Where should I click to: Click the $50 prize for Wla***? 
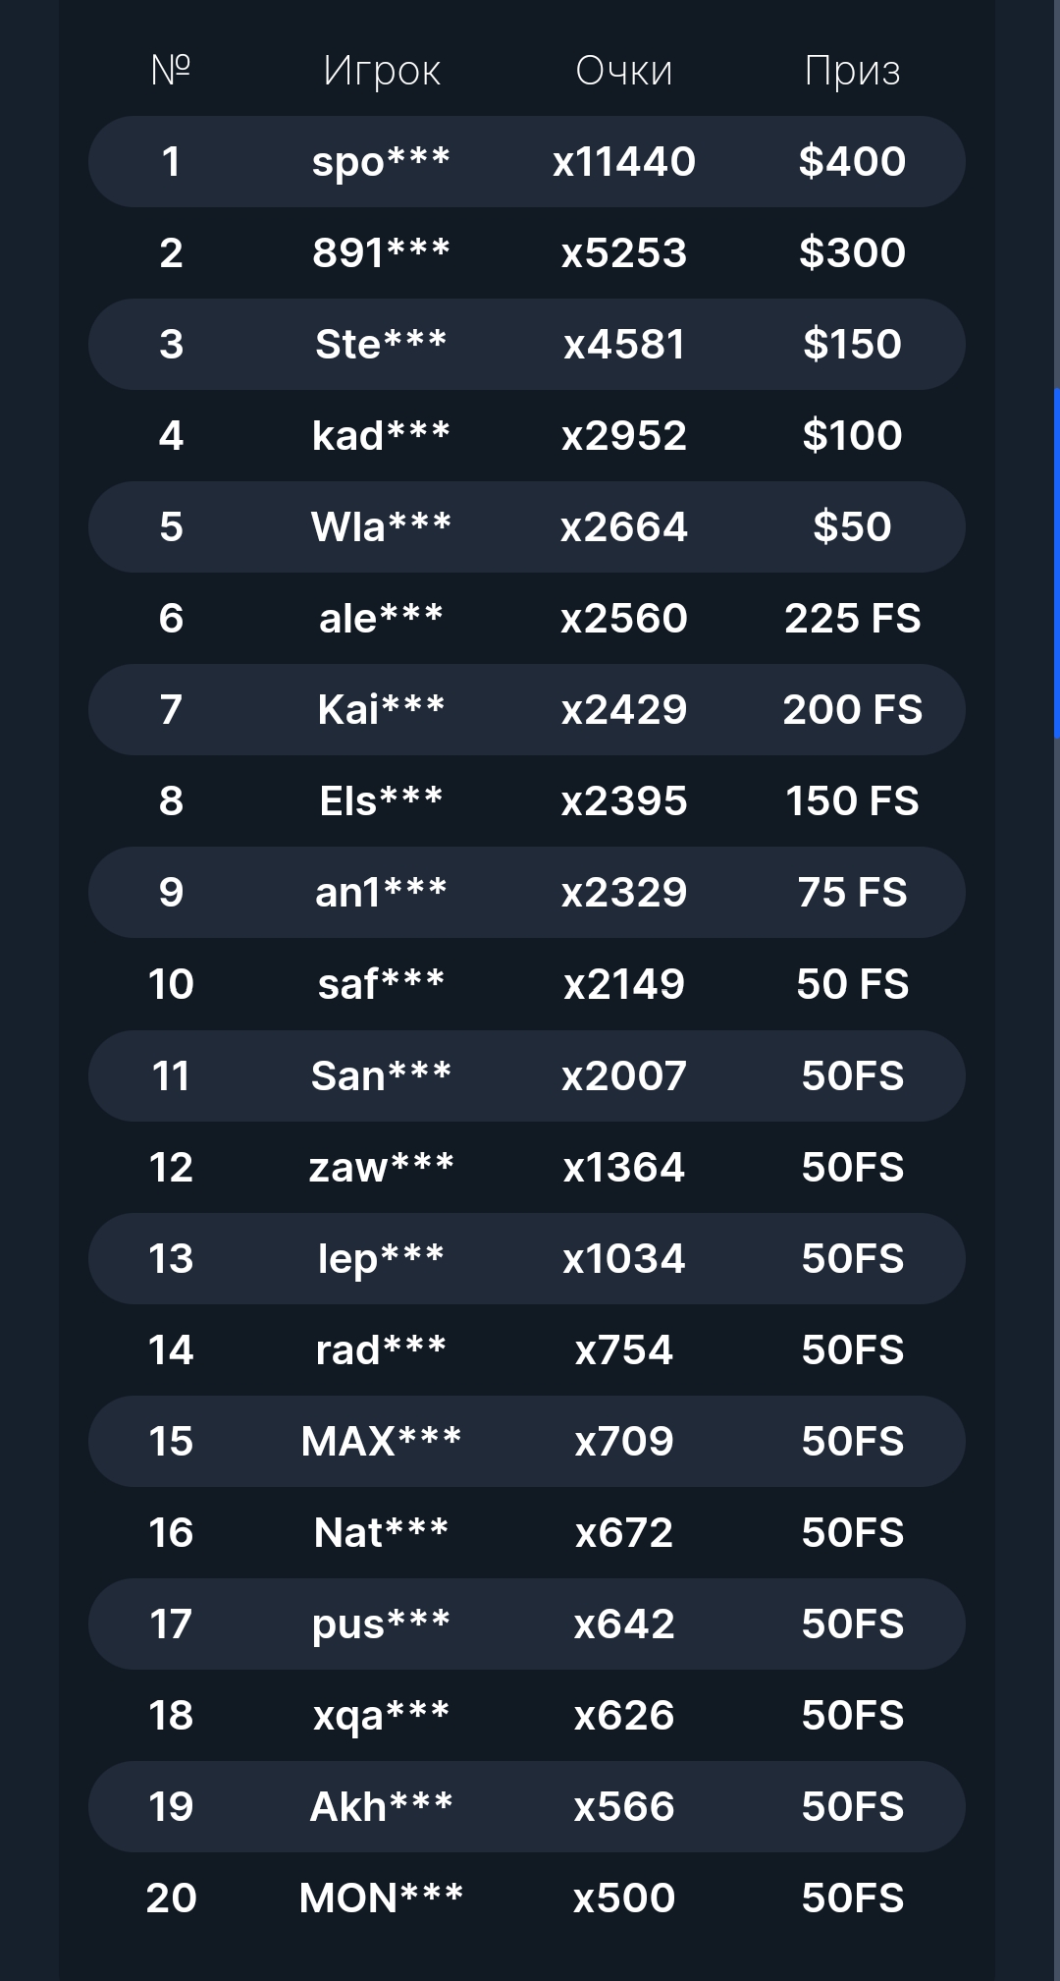click(x=852, y=526)
